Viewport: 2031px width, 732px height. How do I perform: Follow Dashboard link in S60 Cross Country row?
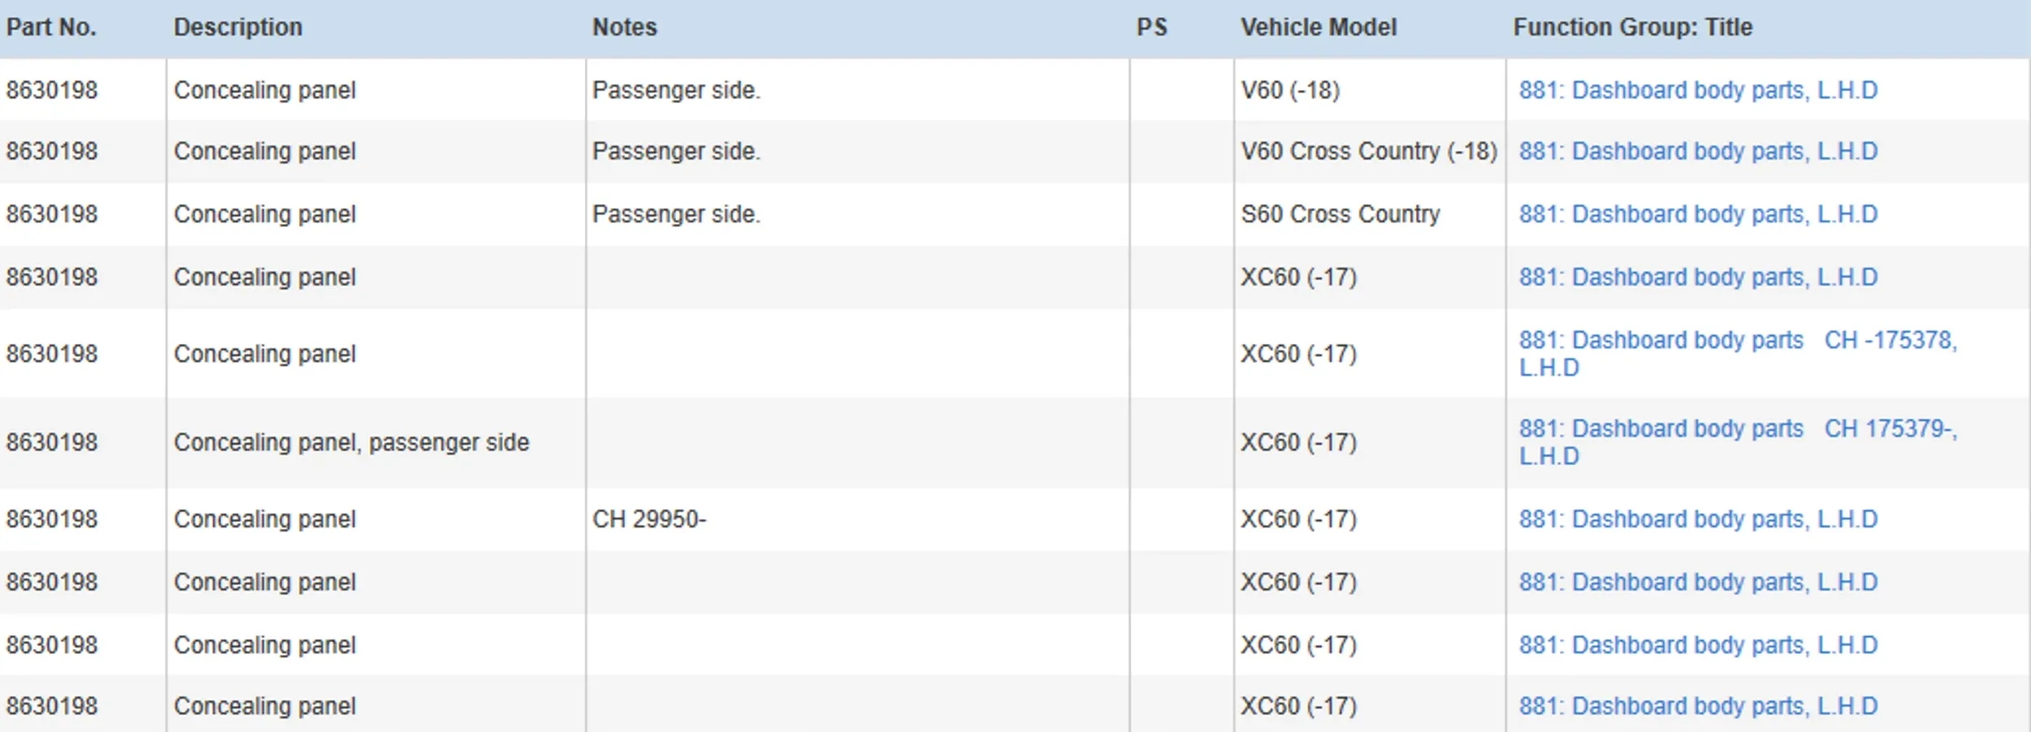coord(1698,214)
